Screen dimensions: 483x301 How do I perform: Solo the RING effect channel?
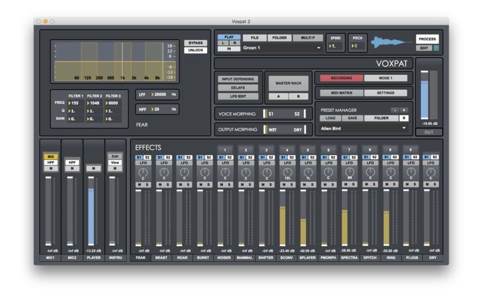pyautogui.click(x=394, y=185)
